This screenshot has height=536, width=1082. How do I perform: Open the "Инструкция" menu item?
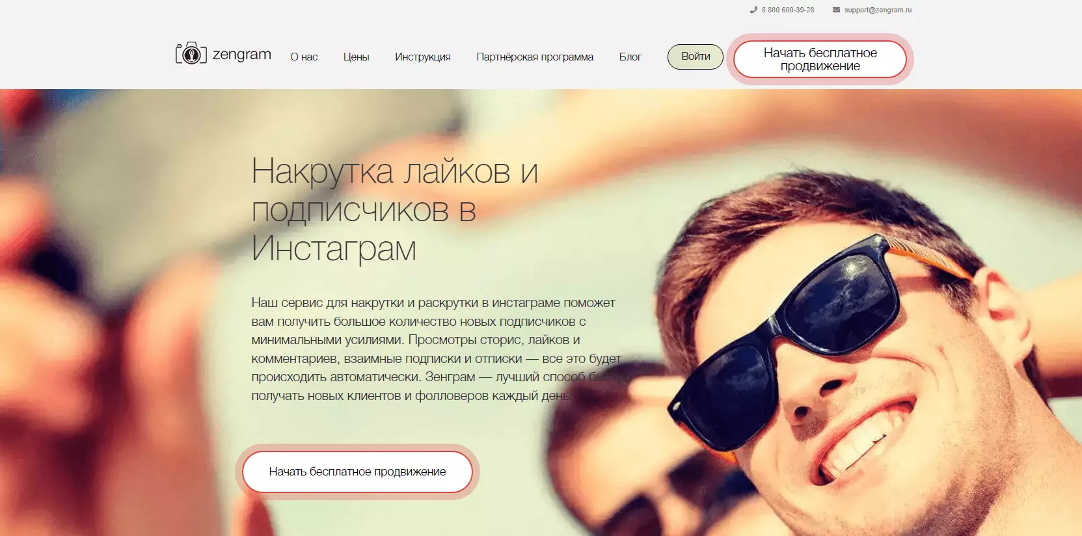tap(423, 57)
